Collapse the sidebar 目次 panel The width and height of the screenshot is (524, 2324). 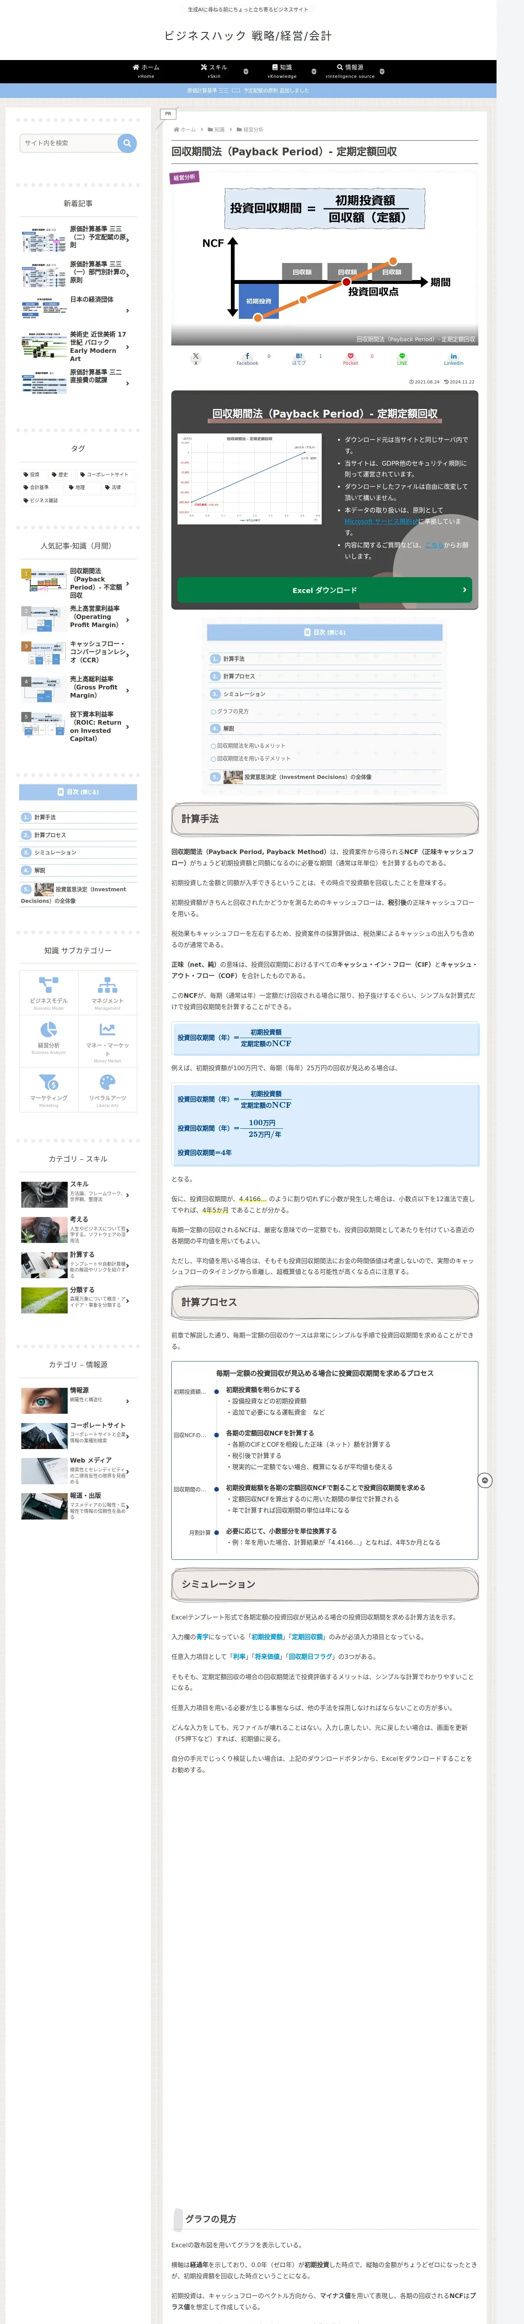pyautogui.click(x=79, y=792)
